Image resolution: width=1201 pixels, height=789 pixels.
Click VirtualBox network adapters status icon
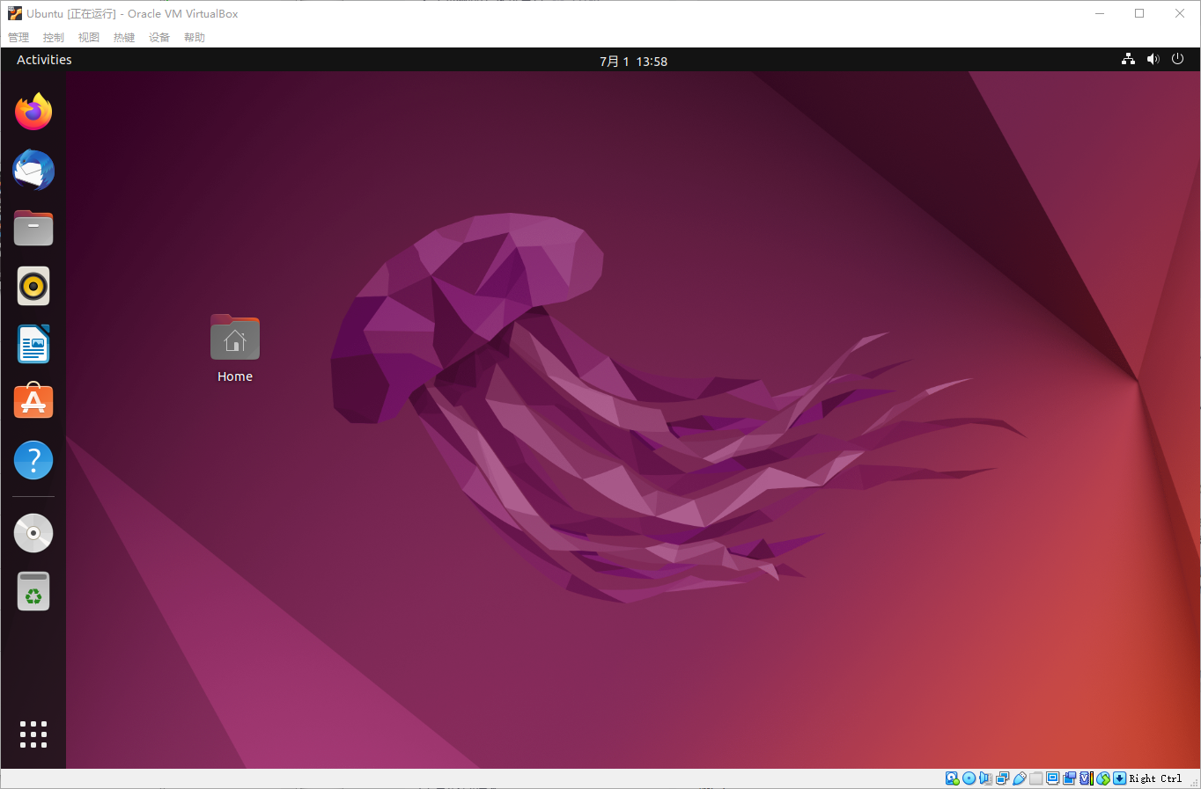pos(1002,778)
